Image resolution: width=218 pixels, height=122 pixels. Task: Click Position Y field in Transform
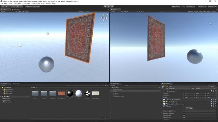click(199, 93)
